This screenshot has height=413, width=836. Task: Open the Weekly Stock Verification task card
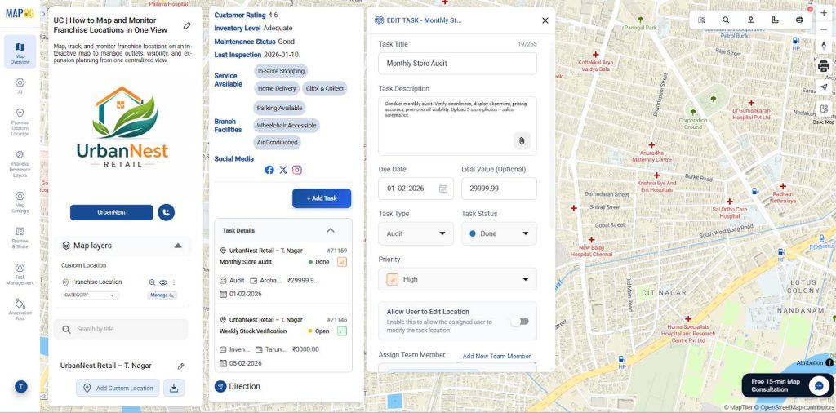283,341
